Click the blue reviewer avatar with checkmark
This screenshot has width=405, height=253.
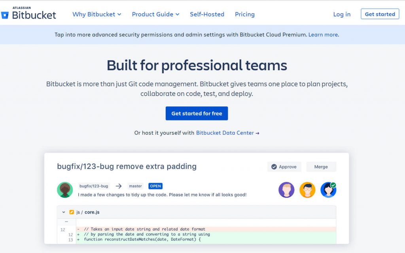(328, 190)
